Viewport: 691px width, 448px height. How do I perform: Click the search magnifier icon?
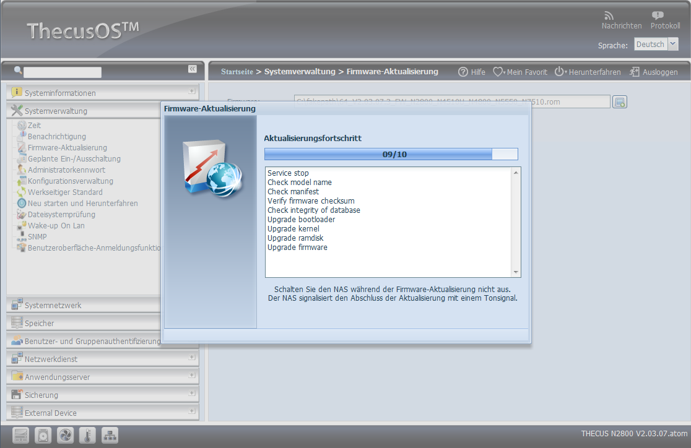point(18,70)
